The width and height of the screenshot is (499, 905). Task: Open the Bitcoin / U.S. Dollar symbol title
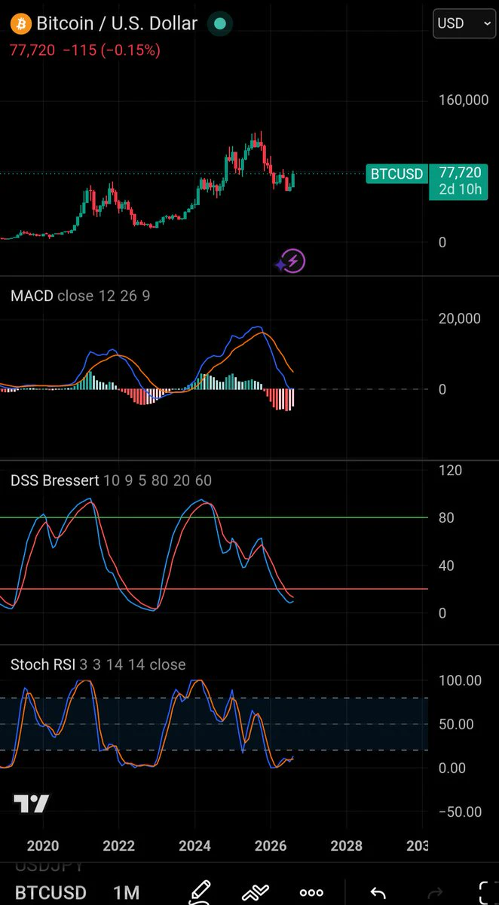pyautogui.click(x=117, y=24)
